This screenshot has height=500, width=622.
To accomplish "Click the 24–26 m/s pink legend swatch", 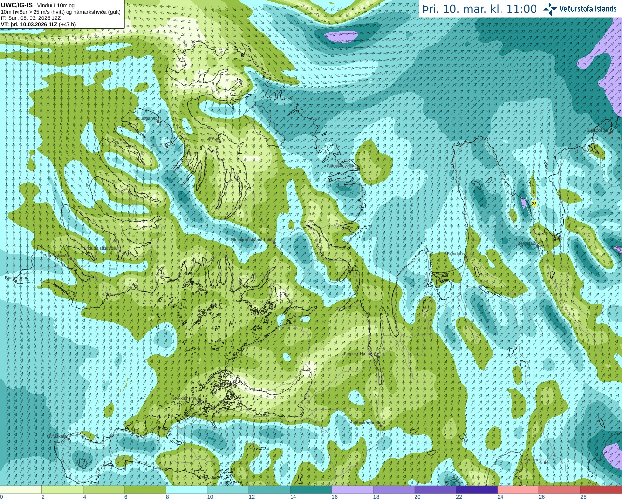I will (x=518, y=490).
